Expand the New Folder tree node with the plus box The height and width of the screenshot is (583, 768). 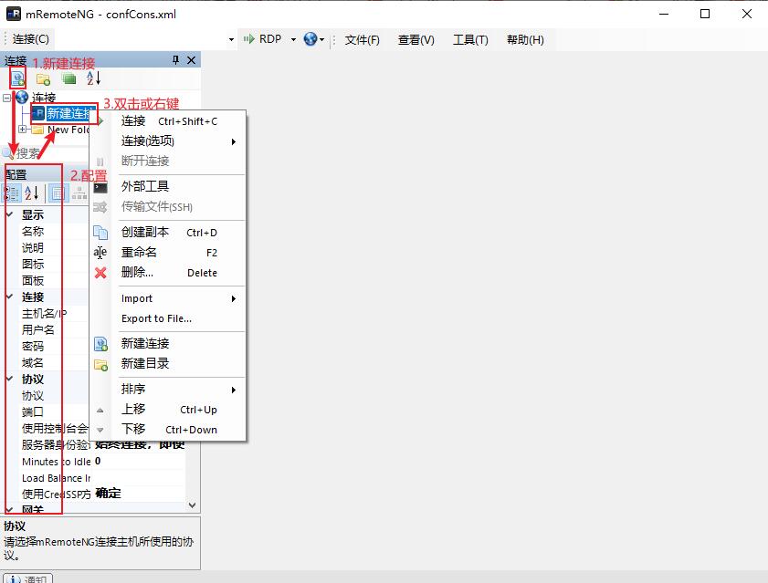[x=23, y=130]
